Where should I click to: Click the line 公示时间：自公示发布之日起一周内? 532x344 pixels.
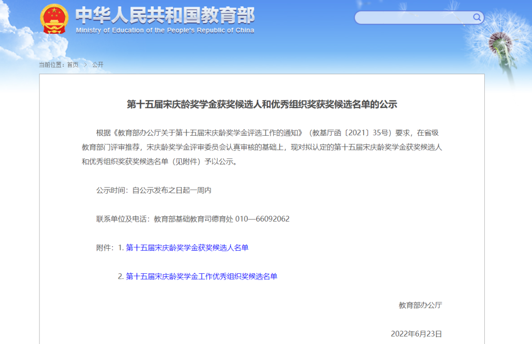coord(154,190)
